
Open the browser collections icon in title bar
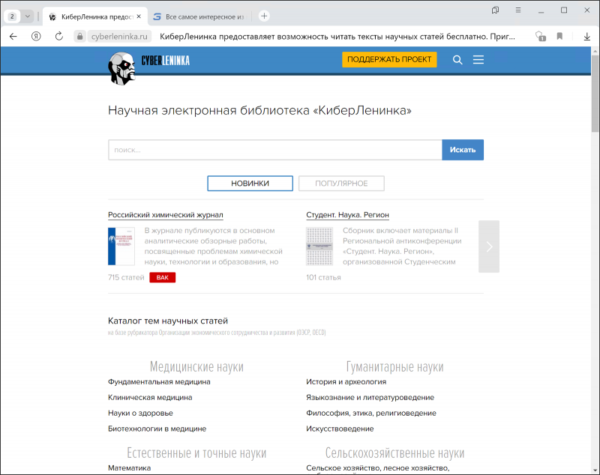(495, 10)
